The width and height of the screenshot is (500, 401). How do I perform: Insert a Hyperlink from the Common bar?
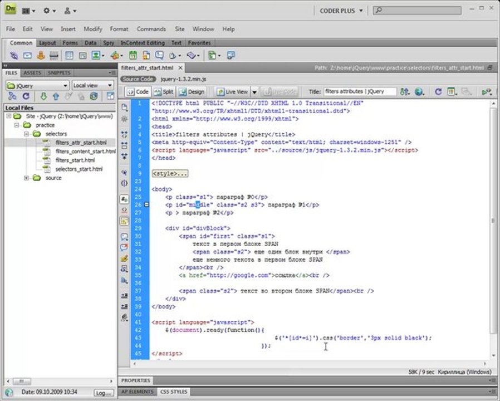14,56
